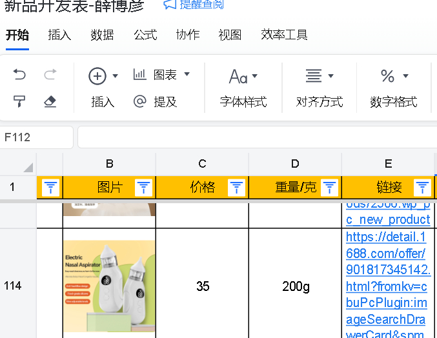This screenshot has width=437, height=338.
Task: Click the @ mention icon
Action: [x=139, y=101]
